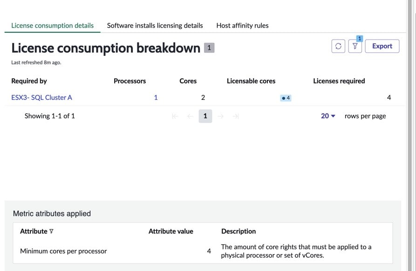Jump to the first page arrow
416x271 pixels.
(x=175, y=116)
